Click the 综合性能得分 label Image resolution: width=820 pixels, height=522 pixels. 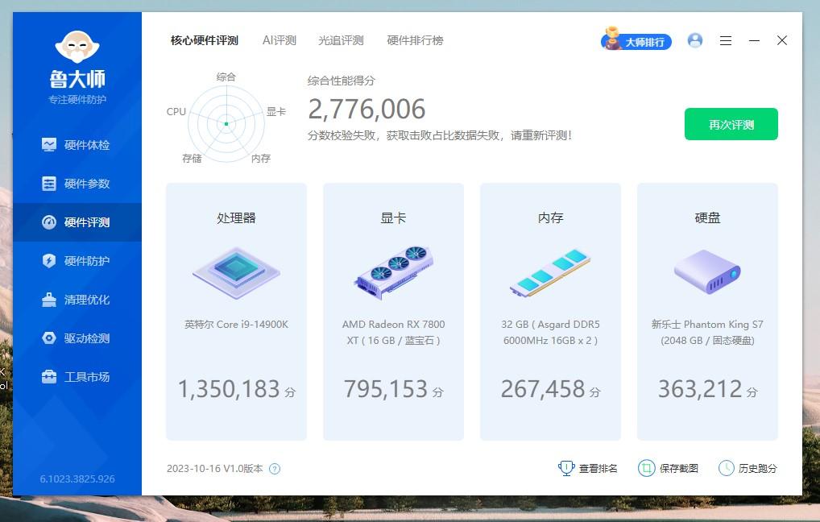[341, 81]
